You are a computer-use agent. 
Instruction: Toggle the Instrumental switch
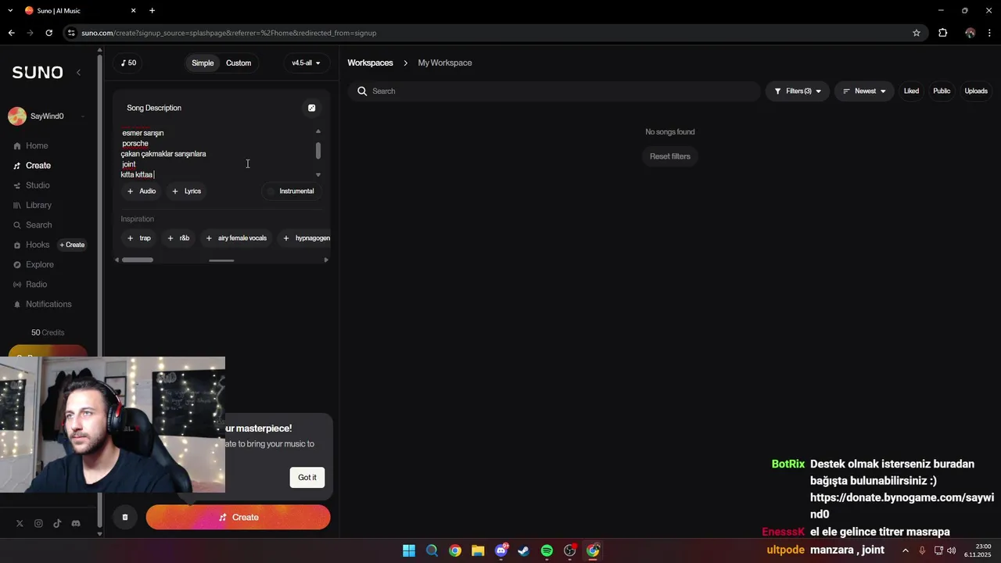(290, 191)
